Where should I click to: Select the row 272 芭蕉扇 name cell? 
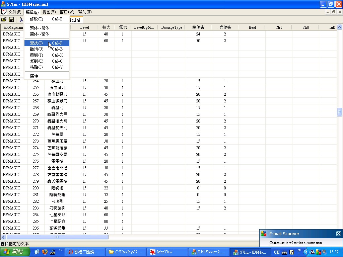click(57, 135)
